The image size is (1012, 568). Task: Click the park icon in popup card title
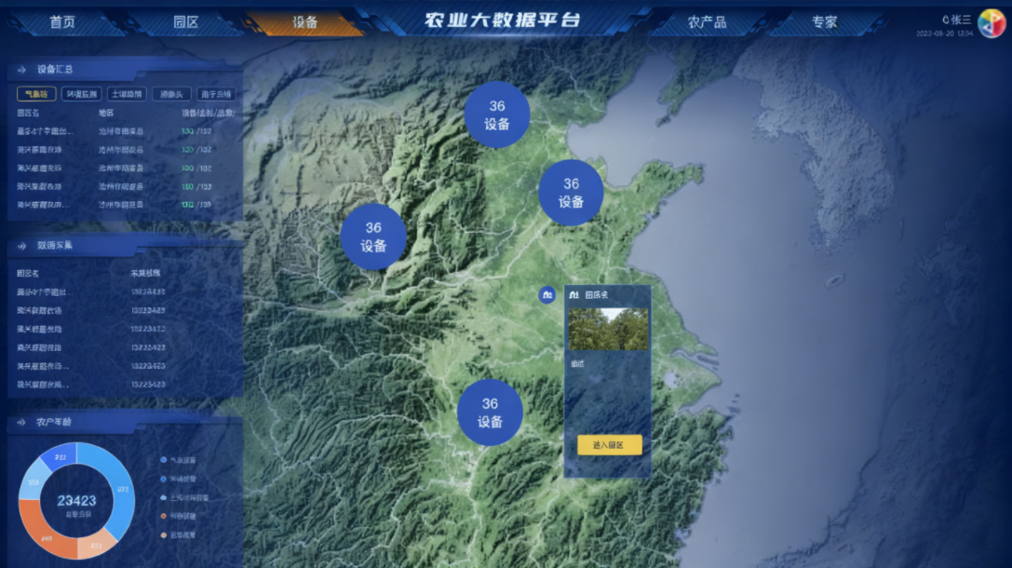pos(573,295)
